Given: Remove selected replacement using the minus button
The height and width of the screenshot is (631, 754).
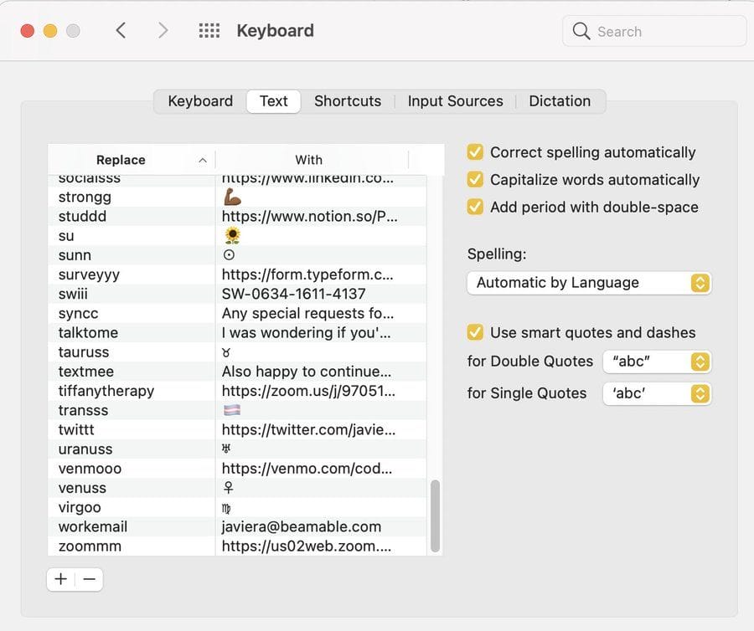Looking at the screenshot, I should (89, 578).
